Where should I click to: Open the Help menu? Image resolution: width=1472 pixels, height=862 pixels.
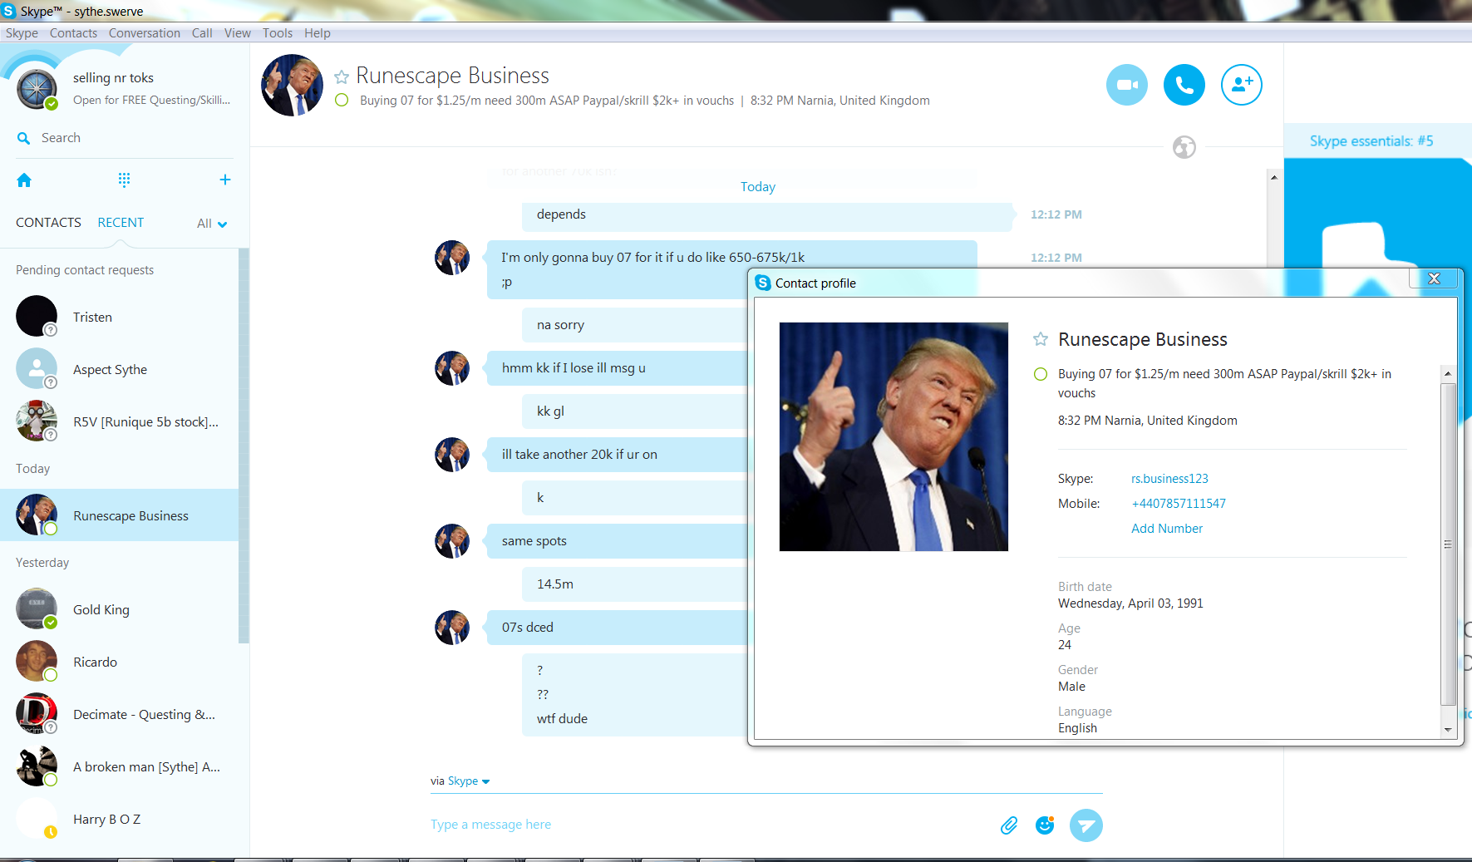click(x=317, y=33)
